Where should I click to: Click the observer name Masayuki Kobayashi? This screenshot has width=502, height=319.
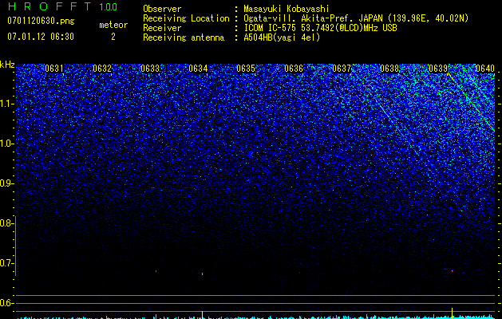pyautogui.click(x=287, y=9)
